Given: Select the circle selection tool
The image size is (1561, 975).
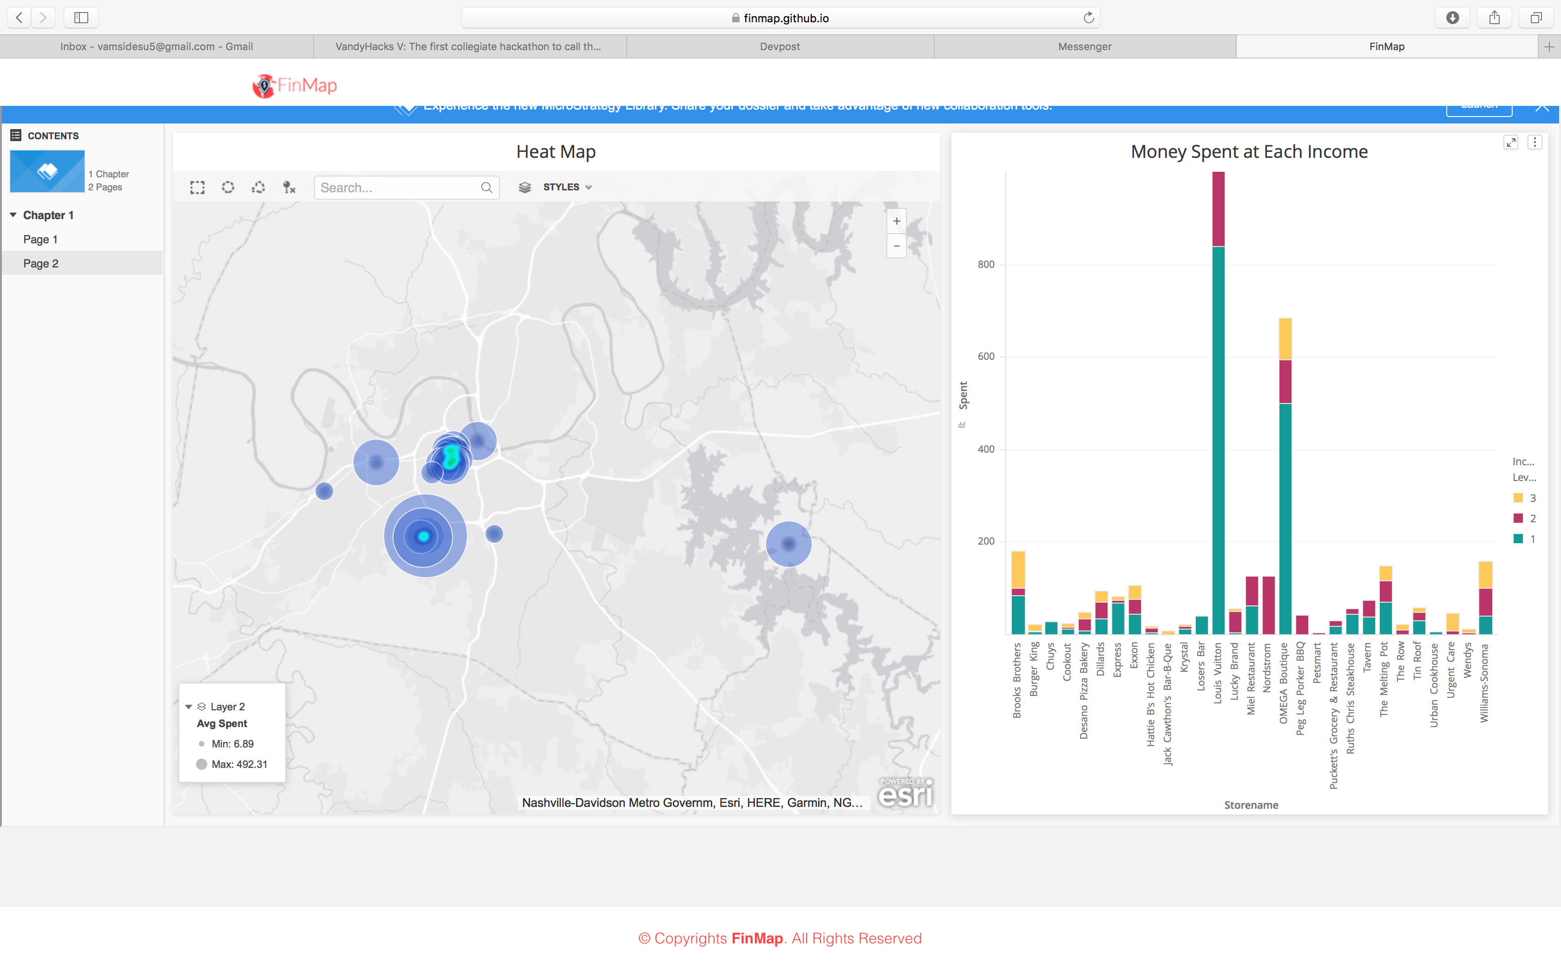Looking at the screenshot, I should pyautogui.click(x=228, y=188).
